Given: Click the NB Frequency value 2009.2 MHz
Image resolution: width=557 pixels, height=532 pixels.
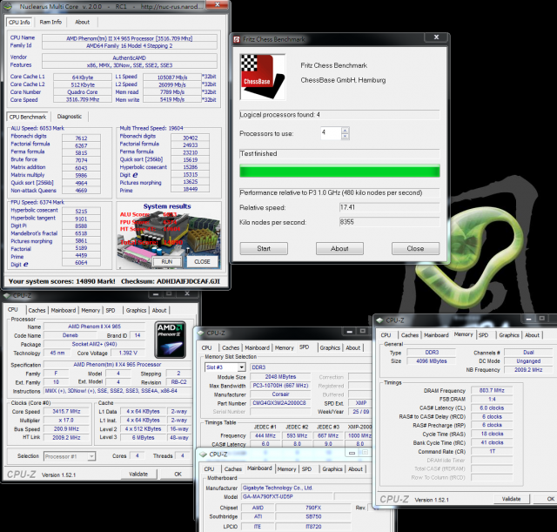Looking at the screenshot, I should point(528,370).
